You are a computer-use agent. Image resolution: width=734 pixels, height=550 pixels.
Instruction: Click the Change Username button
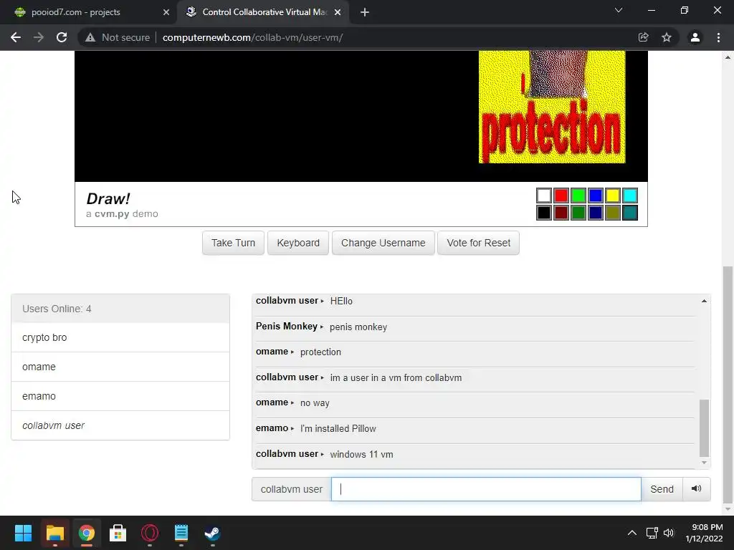(x=383, y=243)
